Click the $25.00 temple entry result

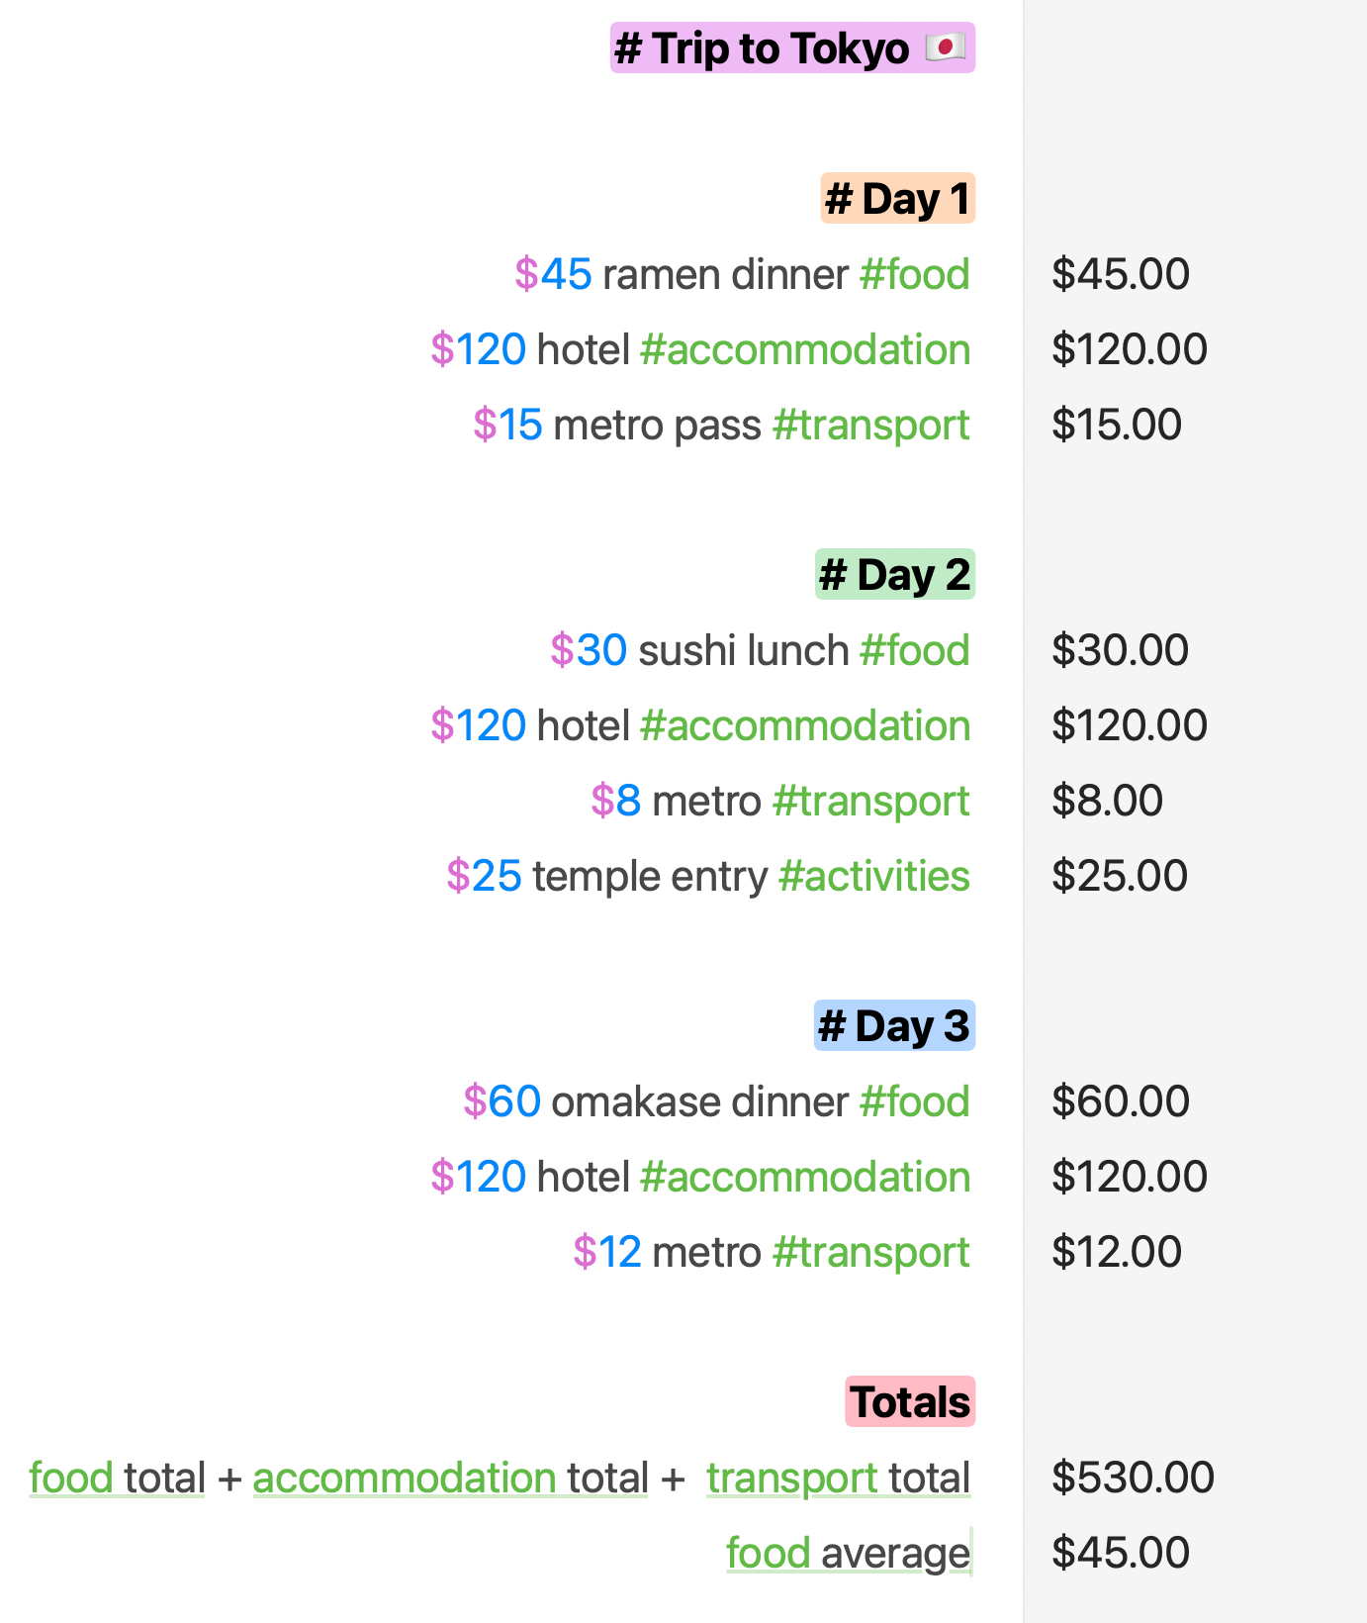coord(1119,876)
